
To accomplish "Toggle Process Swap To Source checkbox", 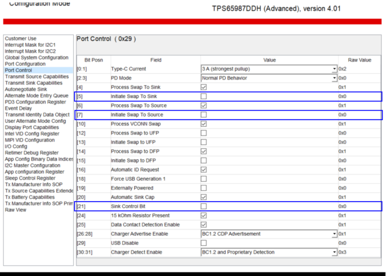I will click(204, 105).
